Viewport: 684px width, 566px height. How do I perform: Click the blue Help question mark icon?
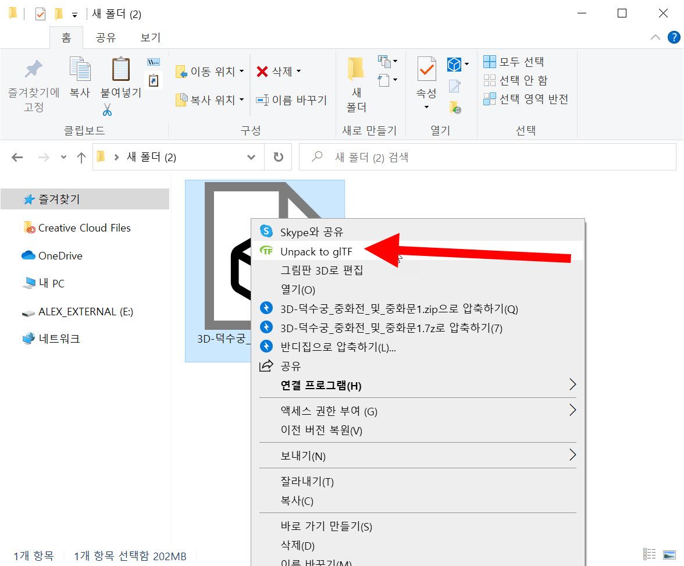click(674, 38)
